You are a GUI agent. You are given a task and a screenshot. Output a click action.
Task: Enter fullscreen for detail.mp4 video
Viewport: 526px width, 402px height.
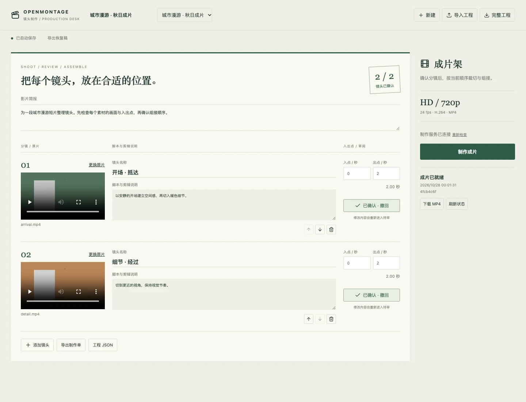pyautogui.click(x=79, y=292)
